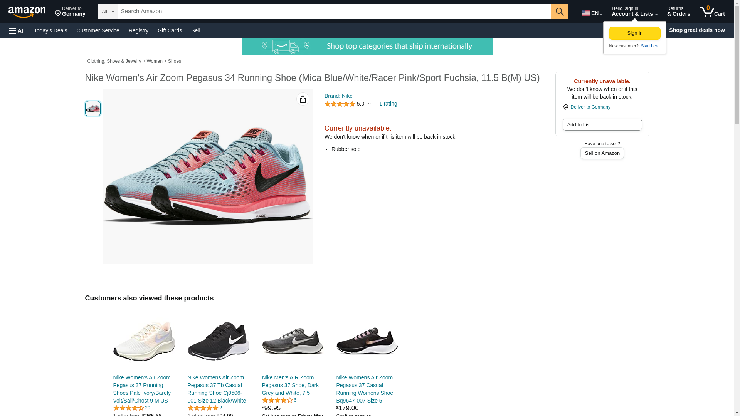Viewport: 740px width, 416px height.
Task: Click the five-star rating icons
Action: coord(340,104)
